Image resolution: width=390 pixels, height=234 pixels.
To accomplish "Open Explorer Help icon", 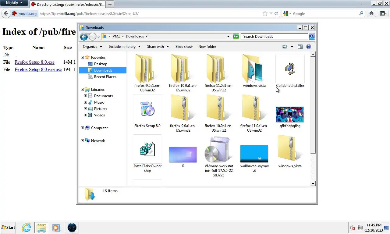I will click(x=308, y=47).
